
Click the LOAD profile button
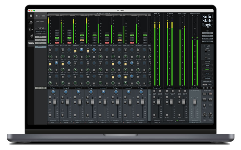41,40
